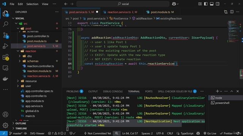
Task: Open the PROBLEMS panel tab
Action: pyautogui.click(x=75, y=91)
